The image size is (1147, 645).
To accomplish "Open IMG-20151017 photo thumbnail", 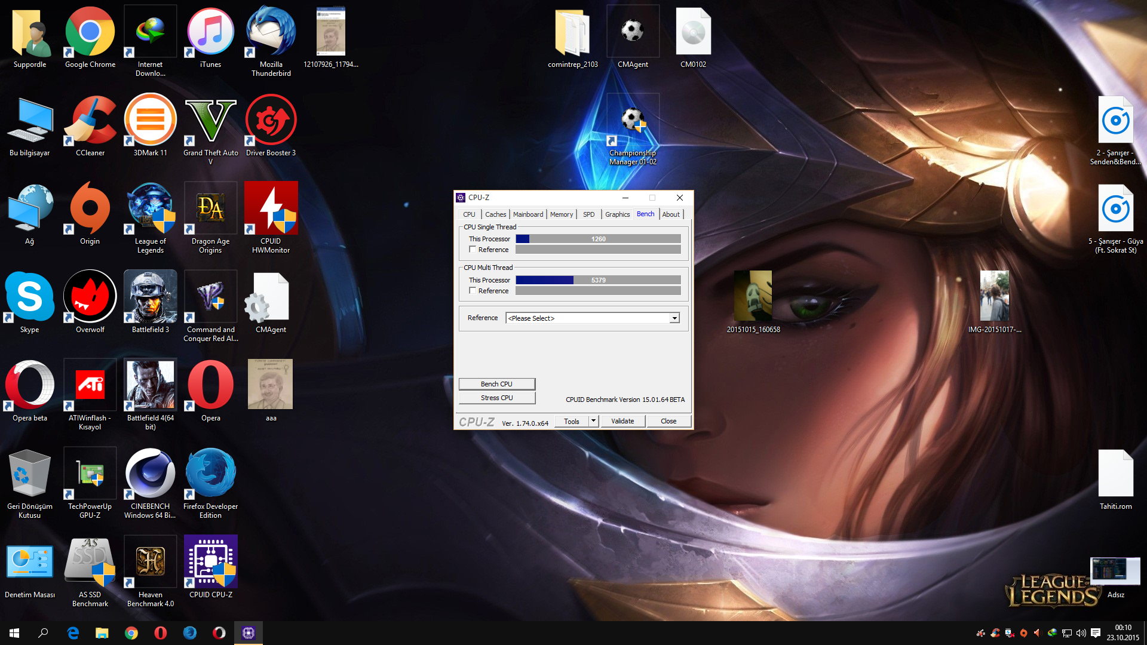I will coord(995,296).
